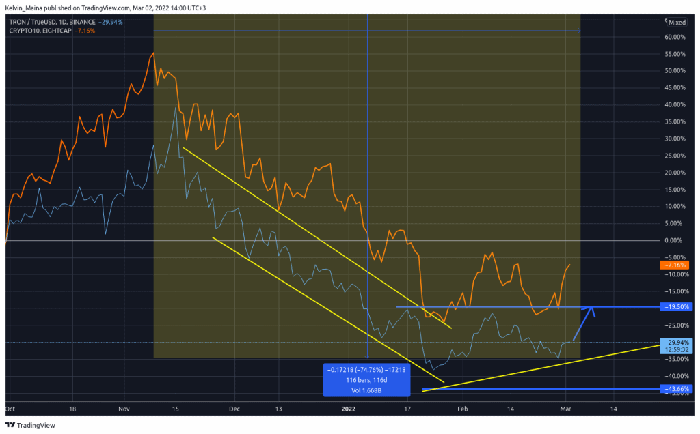
Task: Click the 40.00% price scale label
Action: 675,104
